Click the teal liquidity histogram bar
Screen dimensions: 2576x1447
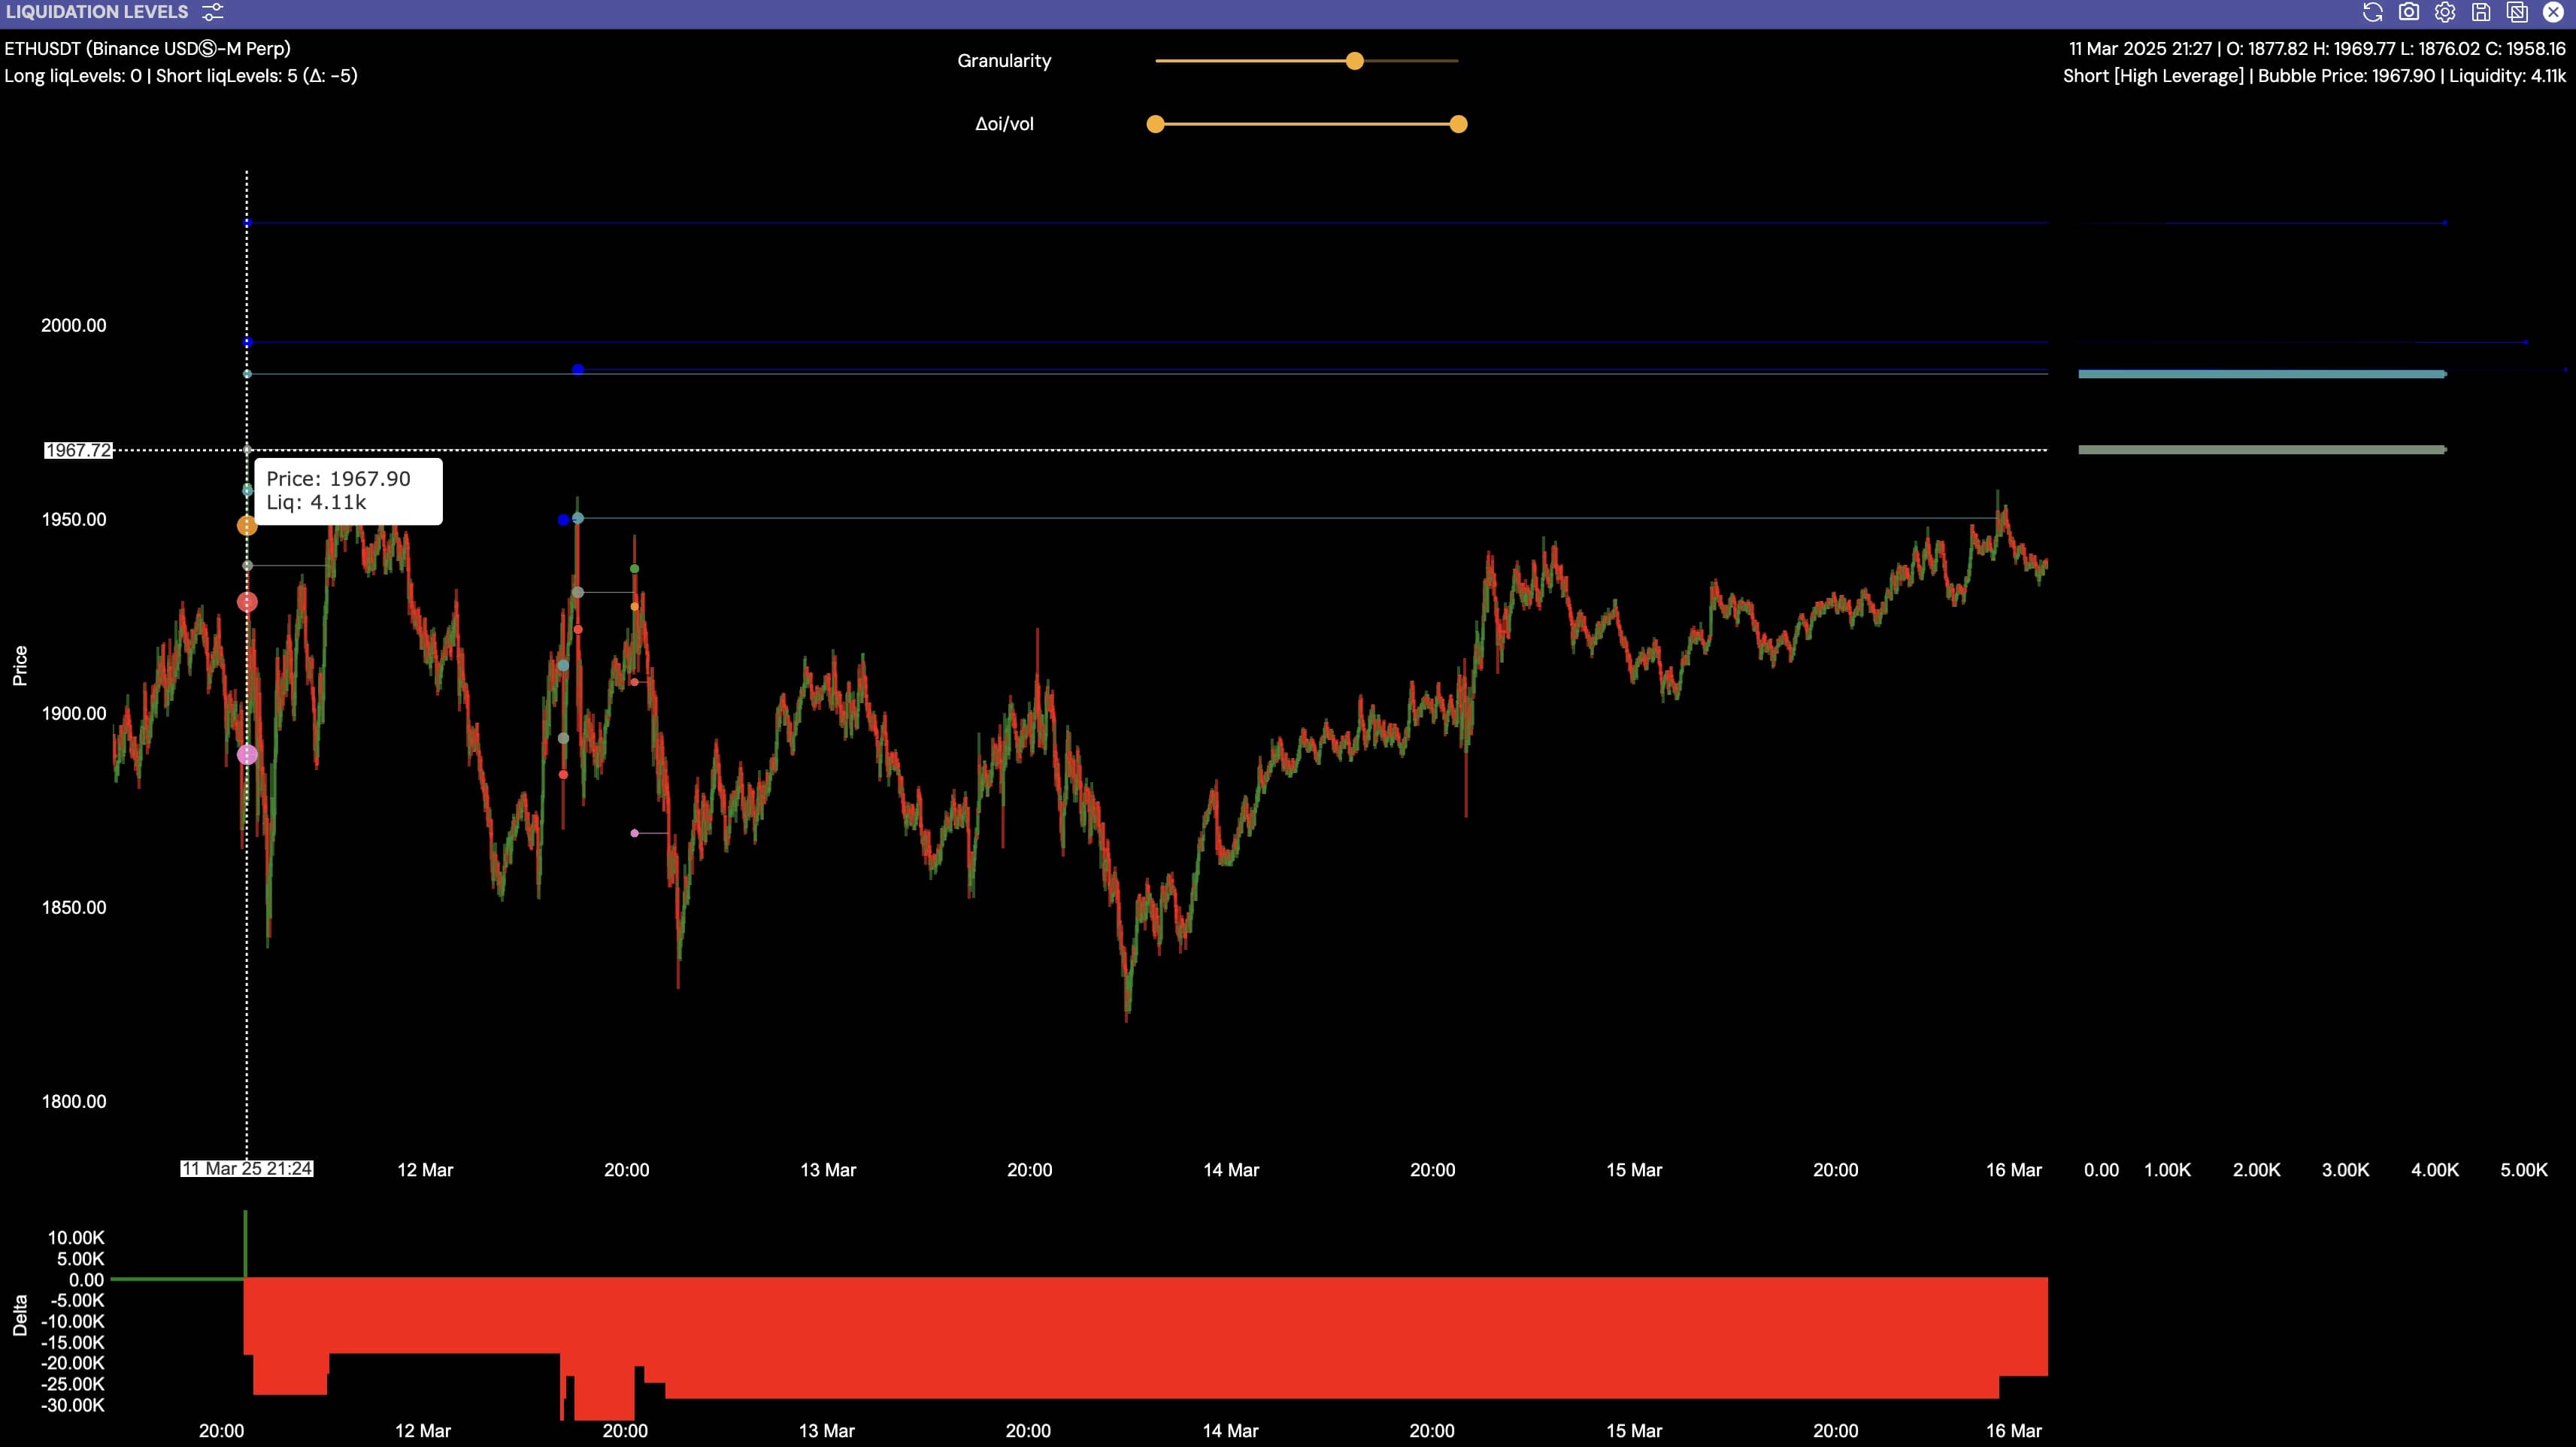2261,374
